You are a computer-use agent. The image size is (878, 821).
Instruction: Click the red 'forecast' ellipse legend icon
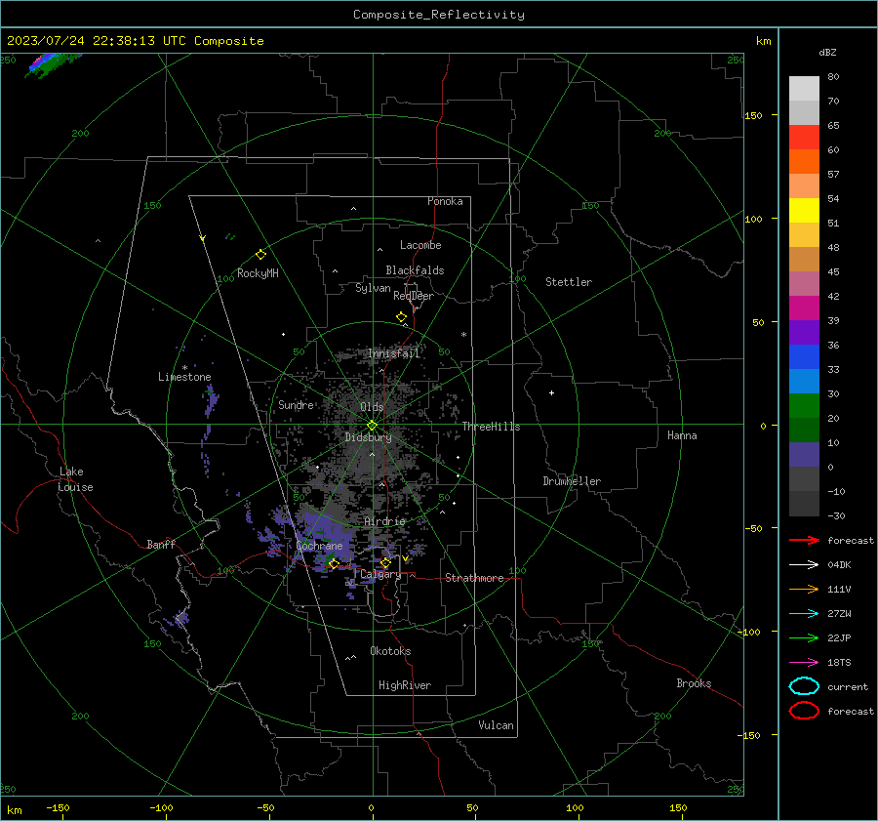pos(804,711)
